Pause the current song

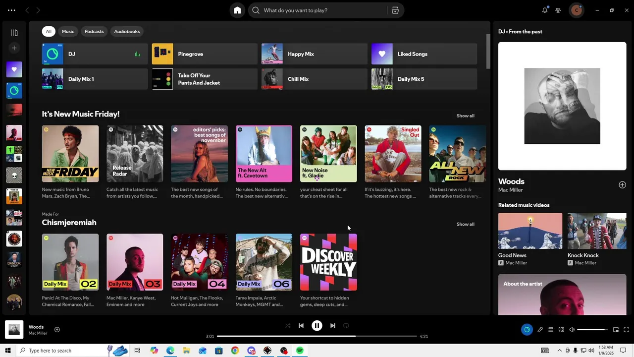[317, 326]
